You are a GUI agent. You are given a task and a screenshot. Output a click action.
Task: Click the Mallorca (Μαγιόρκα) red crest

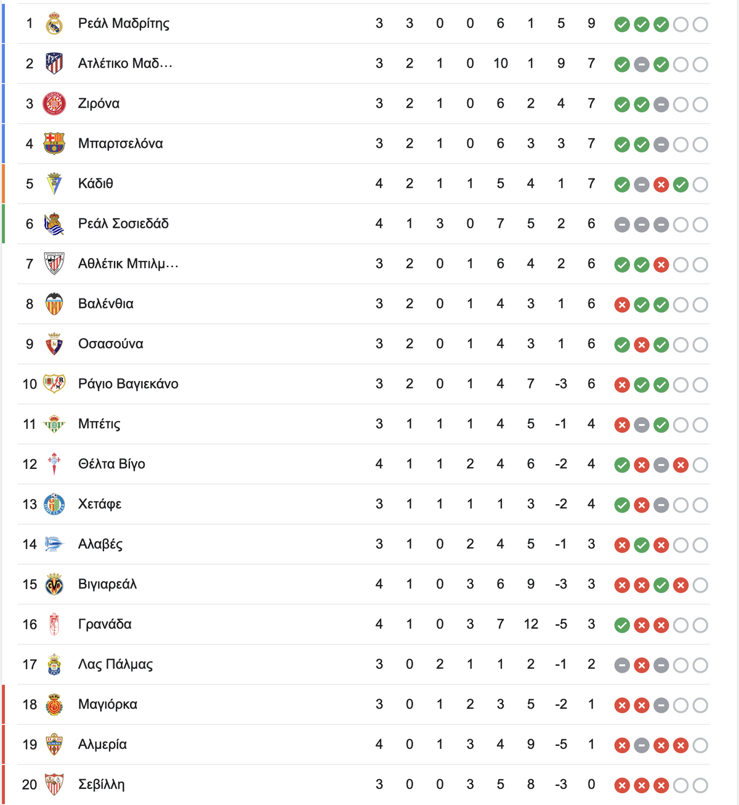(x=54, y=704)
